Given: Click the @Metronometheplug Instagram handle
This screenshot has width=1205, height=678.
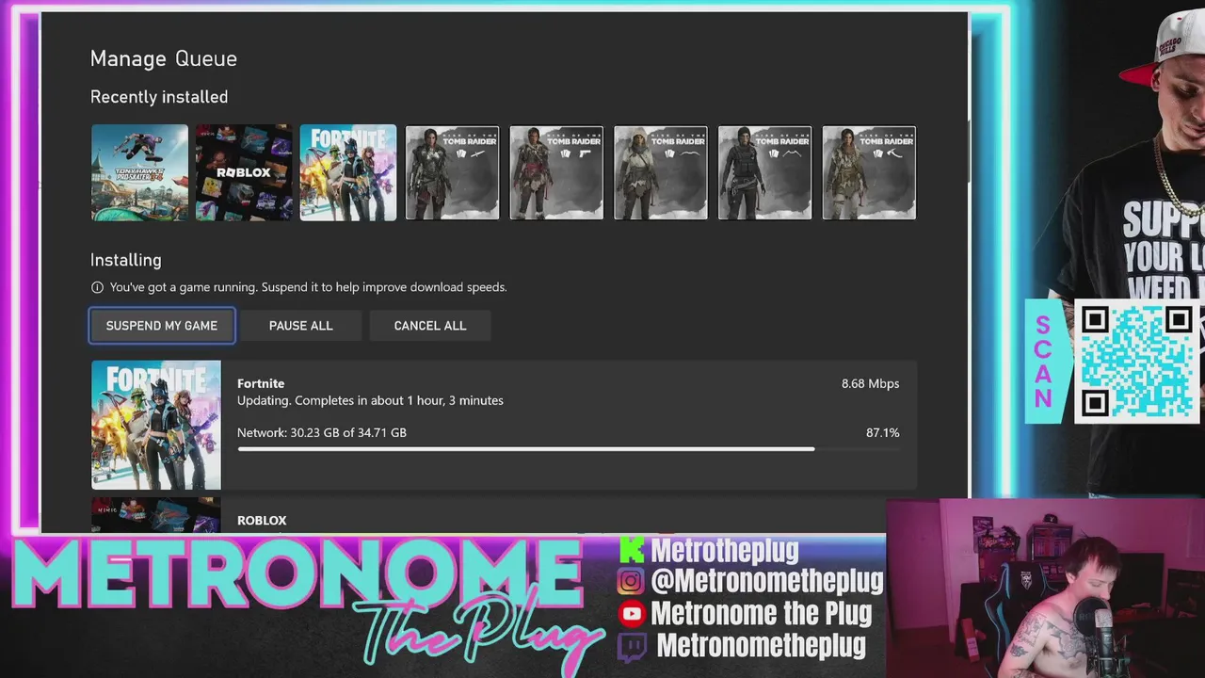Looking at the screenshot, I should 766,581.
